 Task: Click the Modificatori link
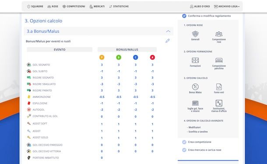(x=194, y=127)
